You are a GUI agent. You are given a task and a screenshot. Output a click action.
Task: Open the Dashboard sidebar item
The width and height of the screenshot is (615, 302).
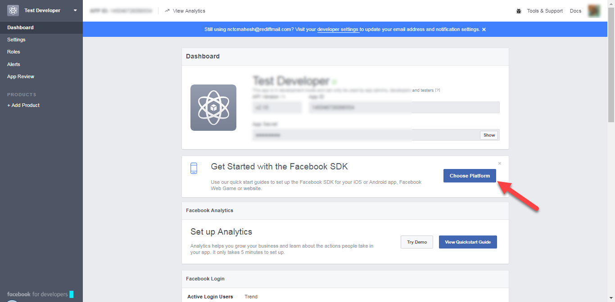pos(41,27)
